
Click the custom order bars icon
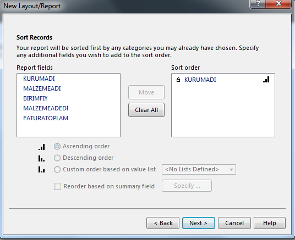coord(41,169)
